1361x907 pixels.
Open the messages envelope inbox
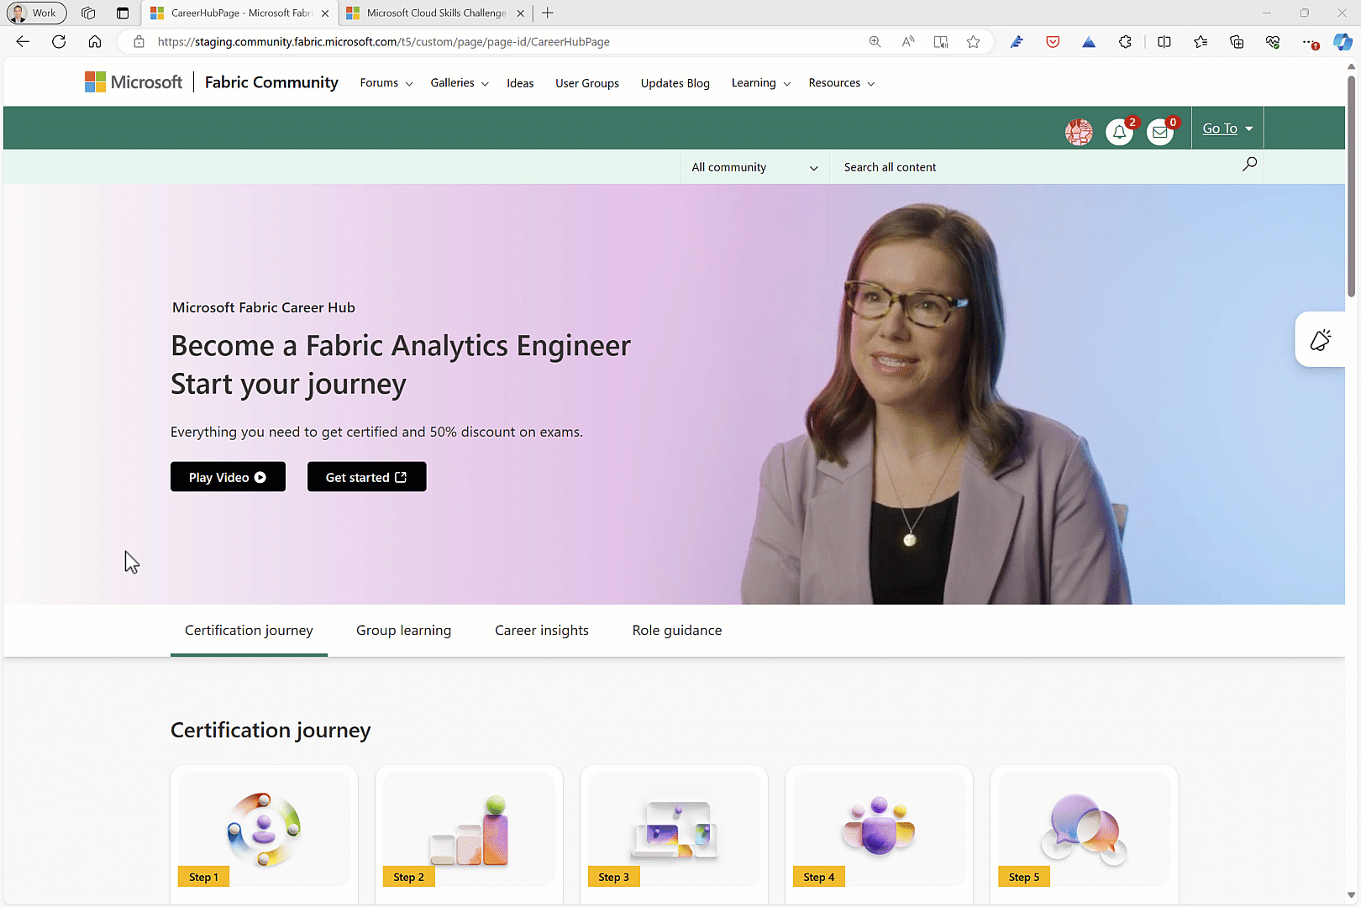[x=1160, y=132]
